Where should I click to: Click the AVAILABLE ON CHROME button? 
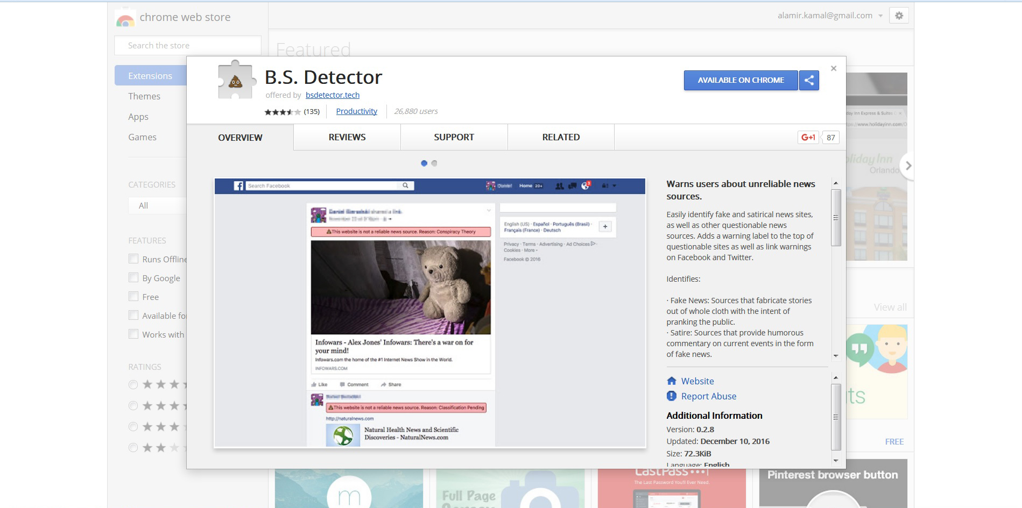click(x=741, y=80)
